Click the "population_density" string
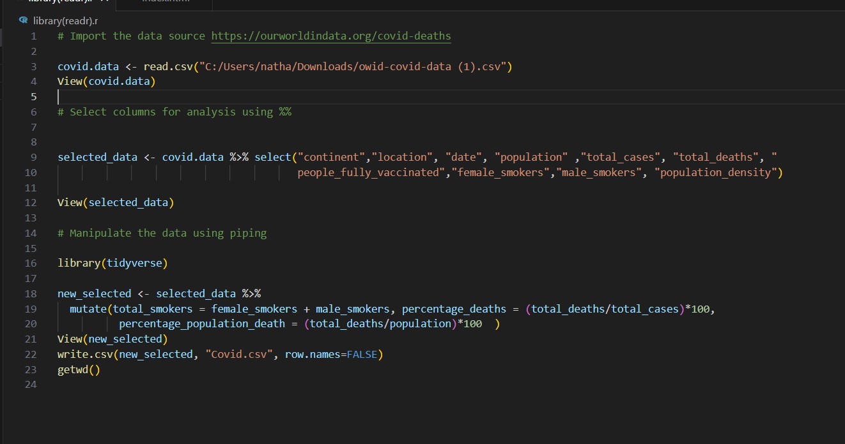 [x=715, y=172]
